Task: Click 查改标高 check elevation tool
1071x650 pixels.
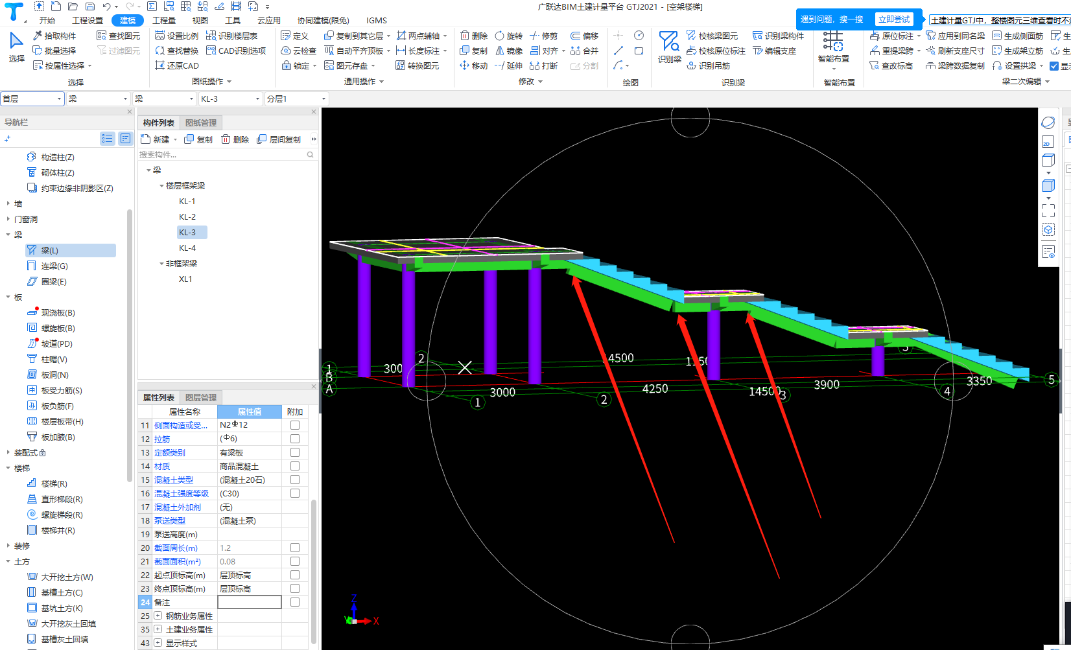Action: point(891,65)
